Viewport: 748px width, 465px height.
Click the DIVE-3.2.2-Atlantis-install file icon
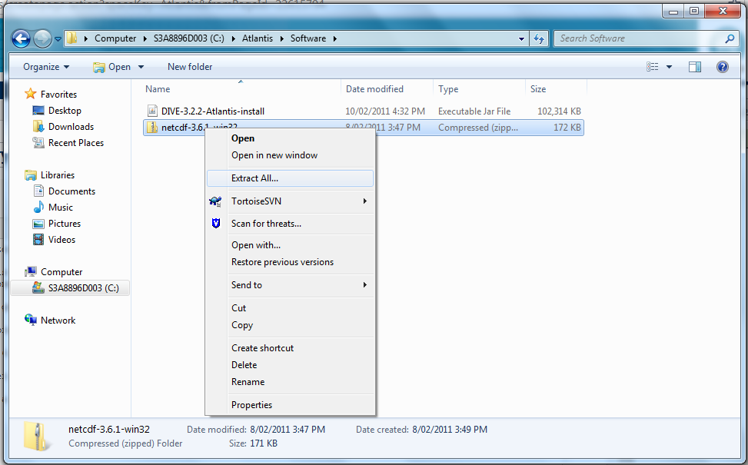[x=152, y=111]
